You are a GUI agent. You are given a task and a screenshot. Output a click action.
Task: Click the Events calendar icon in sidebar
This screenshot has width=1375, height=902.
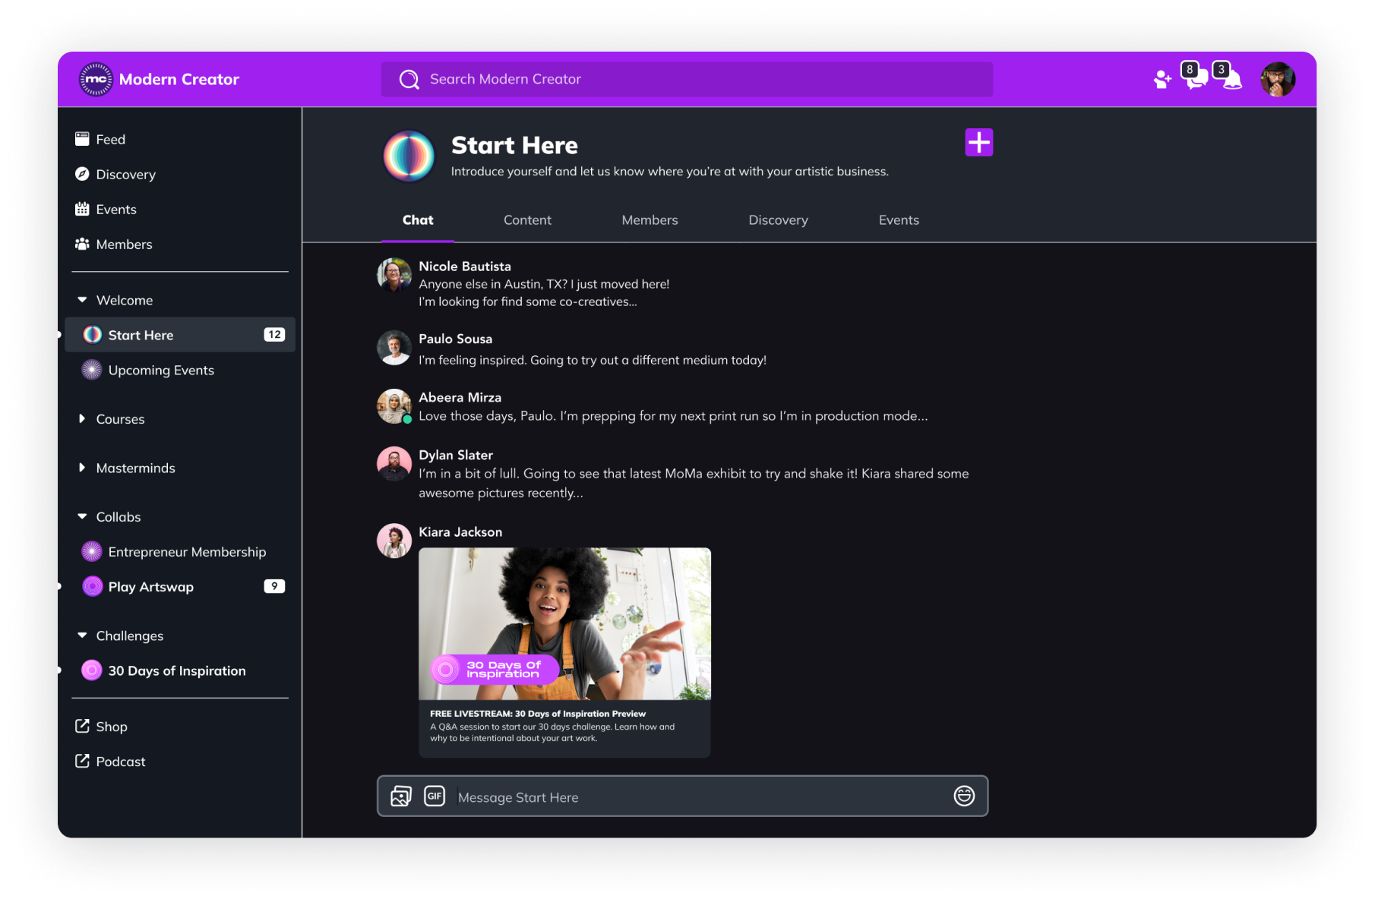coord(82,209)
